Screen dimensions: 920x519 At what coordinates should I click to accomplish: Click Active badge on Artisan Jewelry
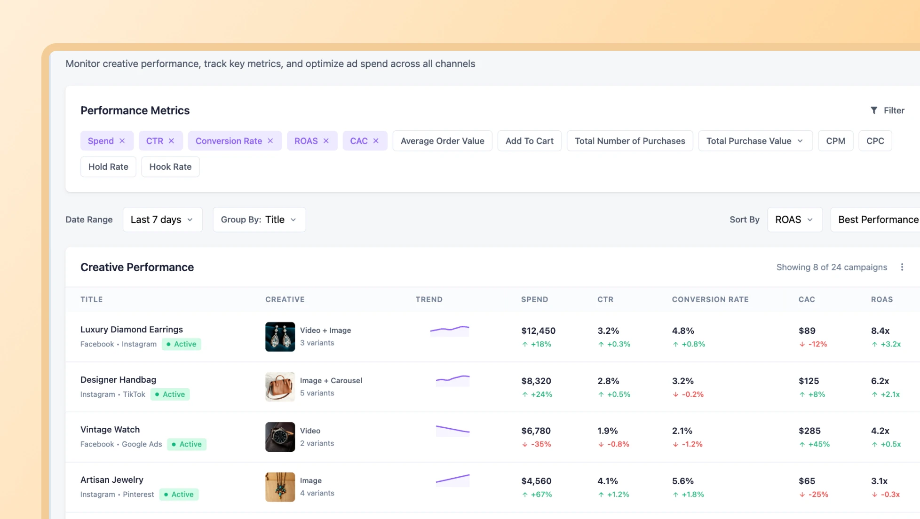179,495
